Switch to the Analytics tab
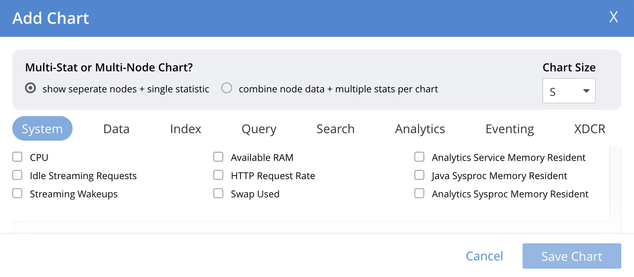The width and height of the screenshot is (634, 277). [x=420, y=129]
